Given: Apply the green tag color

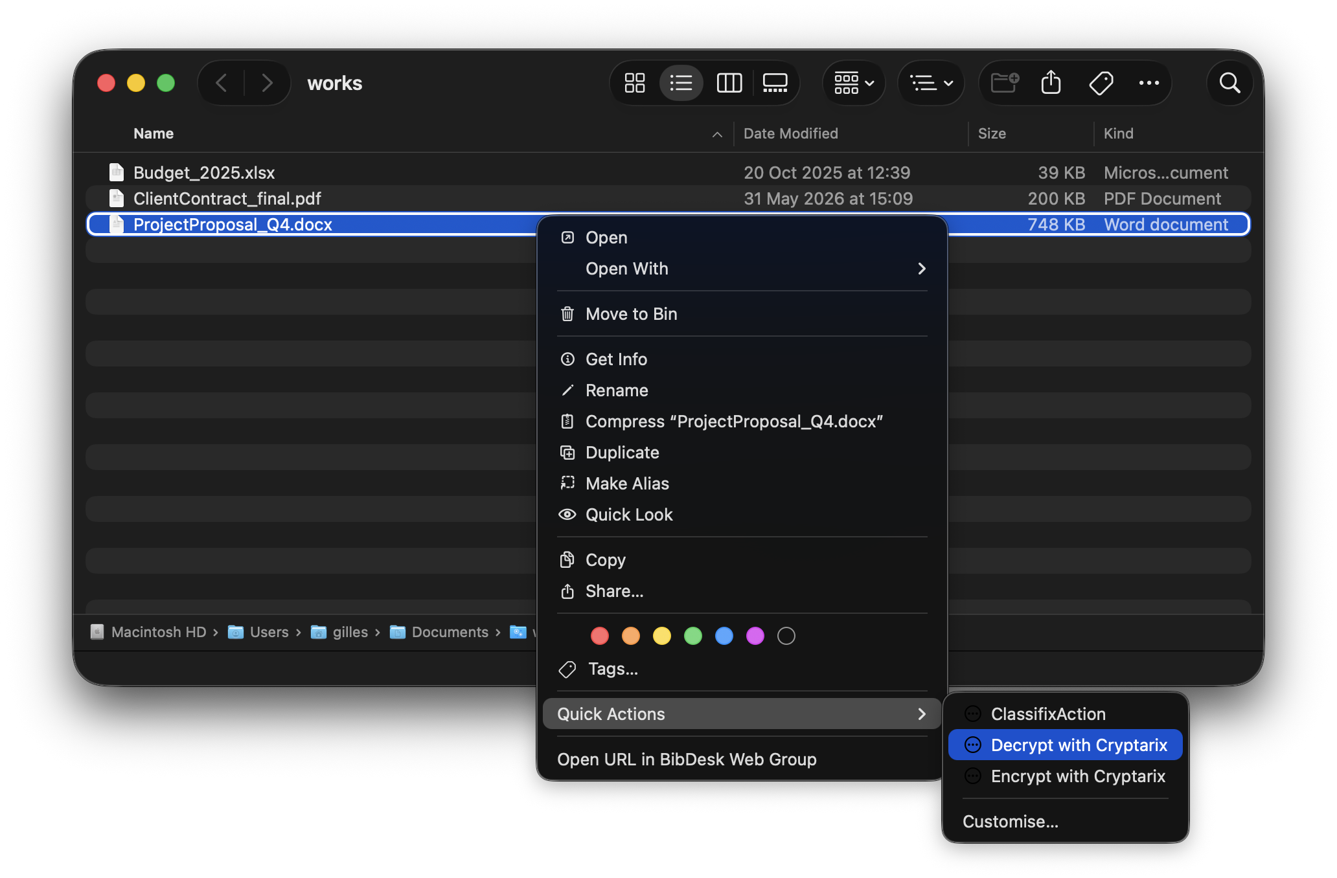Looking at the screenshot, I should click(693, 636).
